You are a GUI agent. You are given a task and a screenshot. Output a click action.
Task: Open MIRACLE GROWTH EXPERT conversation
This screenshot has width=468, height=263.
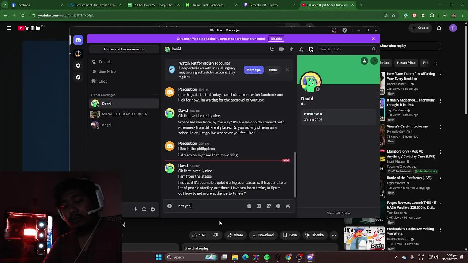(124, 114)
